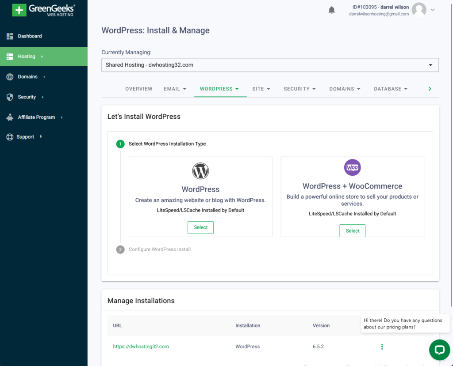
Task: Expand Hosting submenu arrow
Action: (42, 57)
